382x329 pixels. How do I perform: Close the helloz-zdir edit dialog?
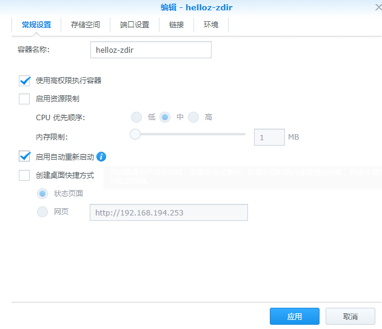pyautogui.click(x=378, y=7)
